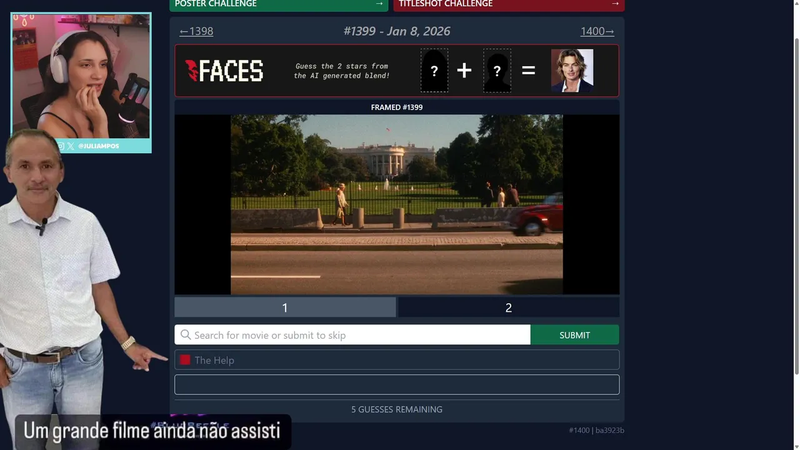This screenshot has width=800, height=450.
Task: Click the red wrong-guess marker beside The Help
Action: point(185,360)
